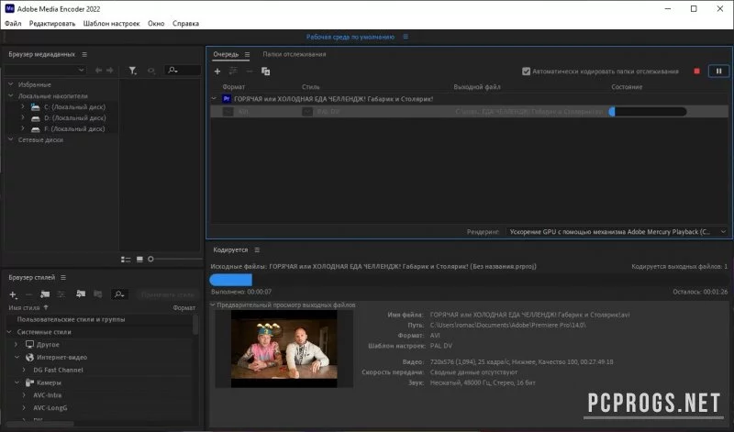Screen dimensions: 734x432
Task: Click the queue item status progress bar
Action: [x=648, y=112]
